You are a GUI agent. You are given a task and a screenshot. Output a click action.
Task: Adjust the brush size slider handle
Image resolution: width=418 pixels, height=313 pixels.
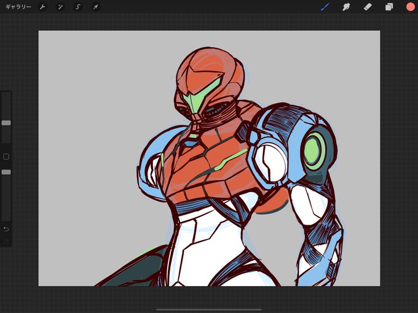click(x=6, y=123)
